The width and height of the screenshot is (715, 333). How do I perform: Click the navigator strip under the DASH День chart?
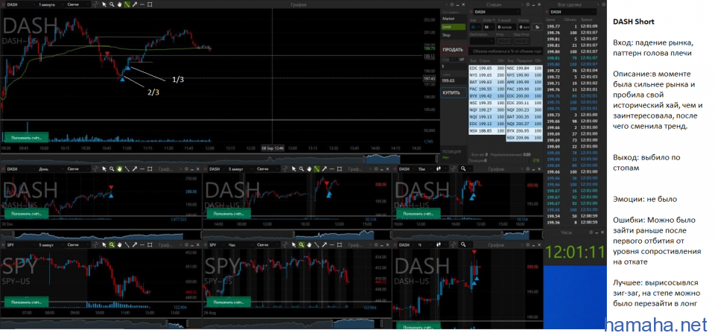pos(101,235)
